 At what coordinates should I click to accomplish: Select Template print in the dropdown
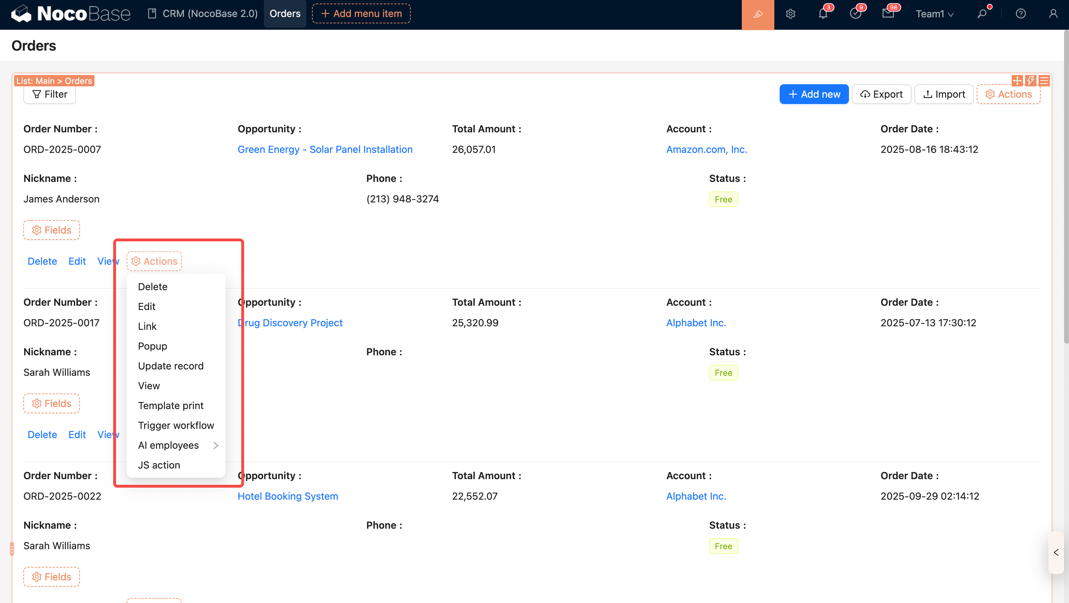[x=171, y=406]
